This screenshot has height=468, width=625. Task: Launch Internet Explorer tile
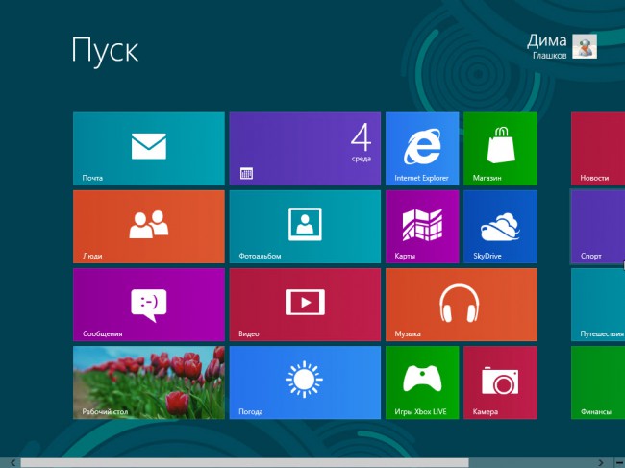pyautogui.click(x=422, y=149)
